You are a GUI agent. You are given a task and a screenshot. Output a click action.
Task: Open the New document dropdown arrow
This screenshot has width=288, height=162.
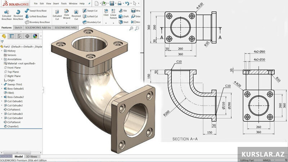(x=100, y=3)
